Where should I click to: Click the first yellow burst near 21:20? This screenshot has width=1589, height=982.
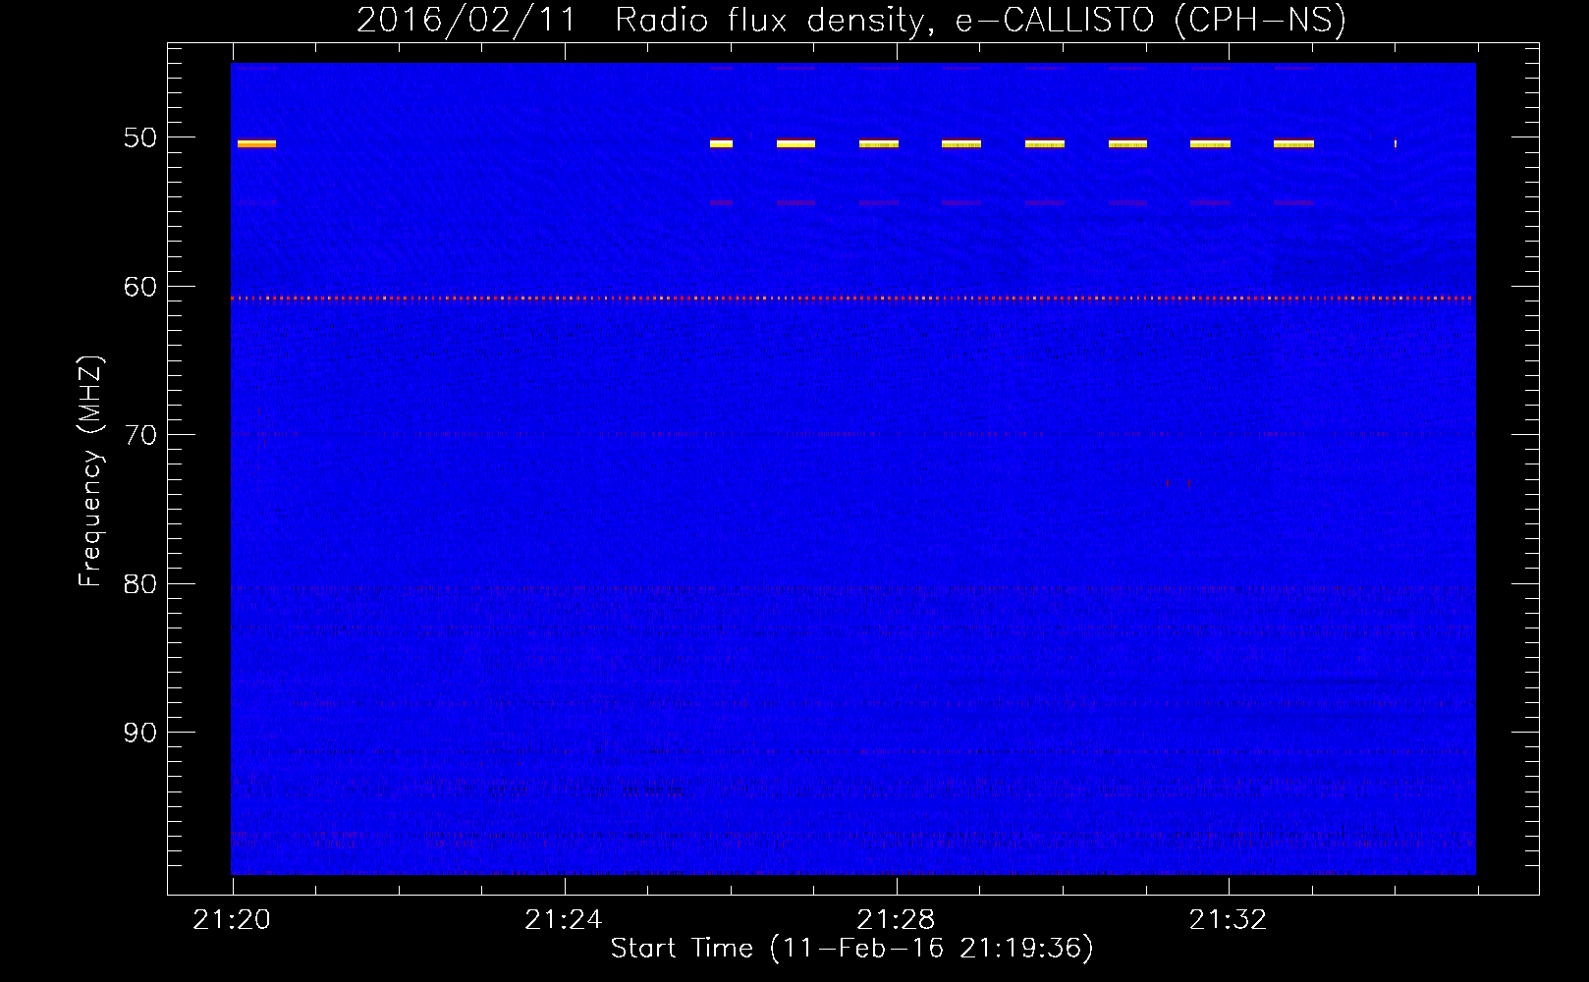tap(256, 143)
